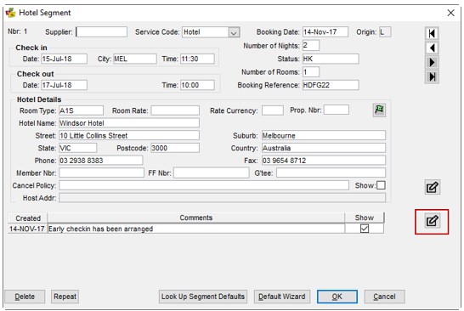Click the Number of Nights field
The height and width of the screenshot is (311, 464).
pyautogui.click(x=311, y=46)
